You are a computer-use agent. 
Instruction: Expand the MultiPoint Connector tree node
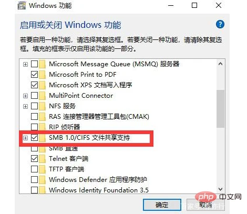(x=25, y=96)
